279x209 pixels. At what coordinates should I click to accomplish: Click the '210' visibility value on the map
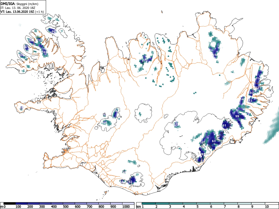pos(39,40)
